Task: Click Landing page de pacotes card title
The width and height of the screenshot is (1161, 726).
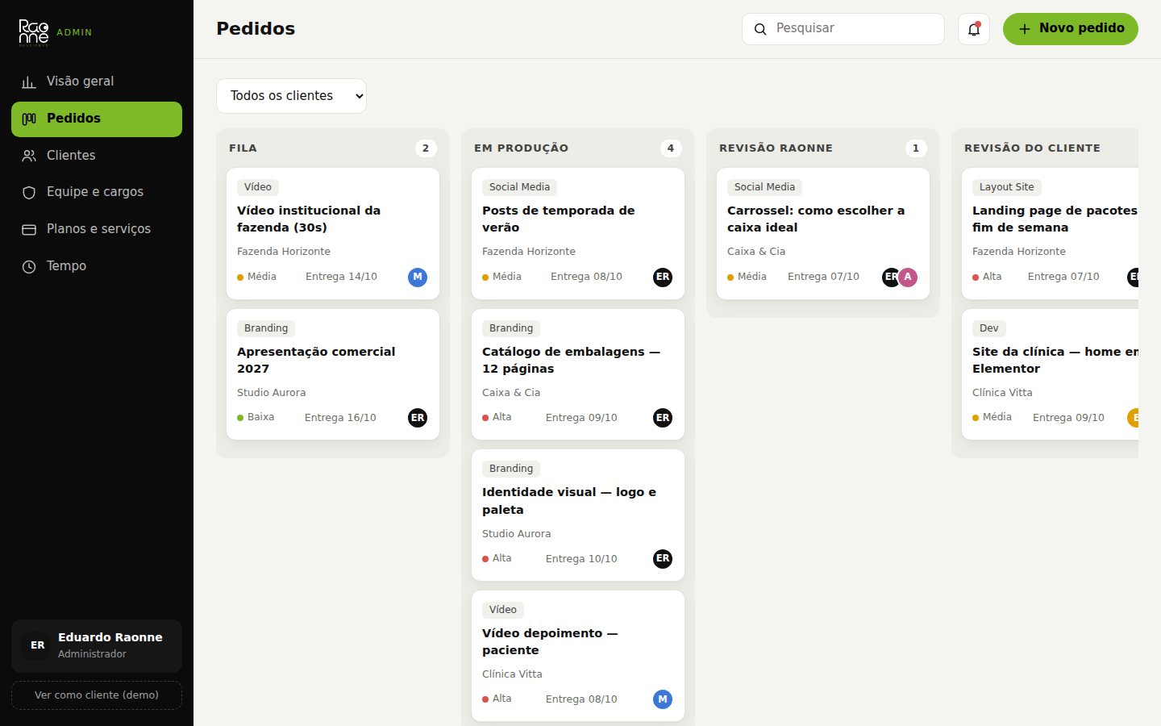Action: pos(1055,219)
